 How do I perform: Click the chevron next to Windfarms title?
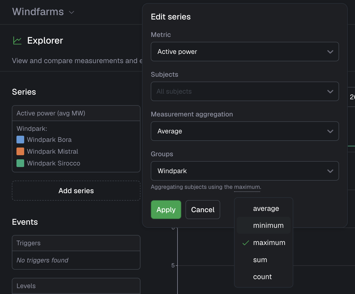coord(71,12)
